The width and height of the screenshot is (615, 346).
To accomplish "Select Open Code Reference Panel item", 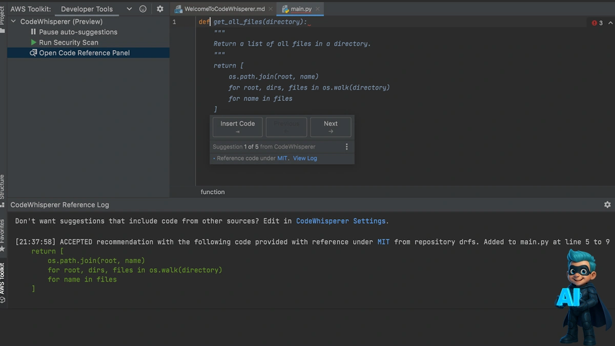I will point(85,53).
